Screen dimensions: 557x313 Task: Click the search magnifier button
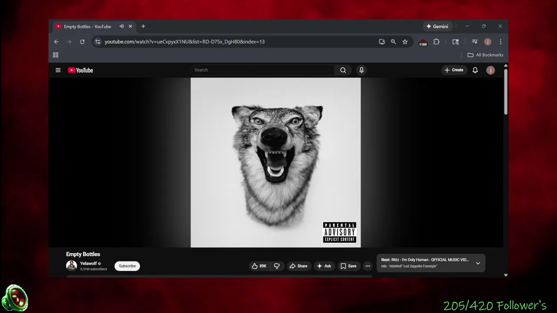pyautogui.click(x=343, y=70)
